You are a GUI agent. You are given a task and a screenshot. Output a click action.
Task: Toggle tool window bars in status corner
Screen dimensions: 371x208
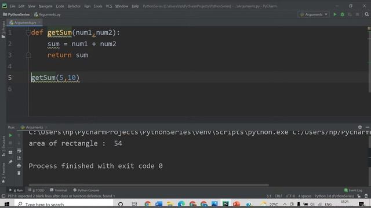click(3, 196)
